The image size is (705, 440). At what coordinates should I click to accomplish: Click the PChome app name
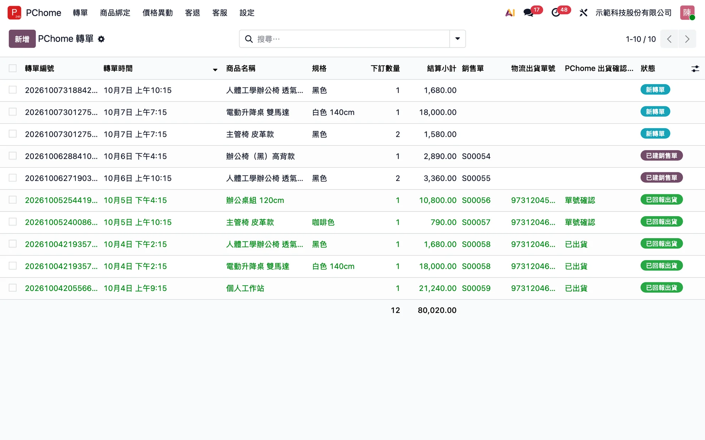click(x=44, y=13)
